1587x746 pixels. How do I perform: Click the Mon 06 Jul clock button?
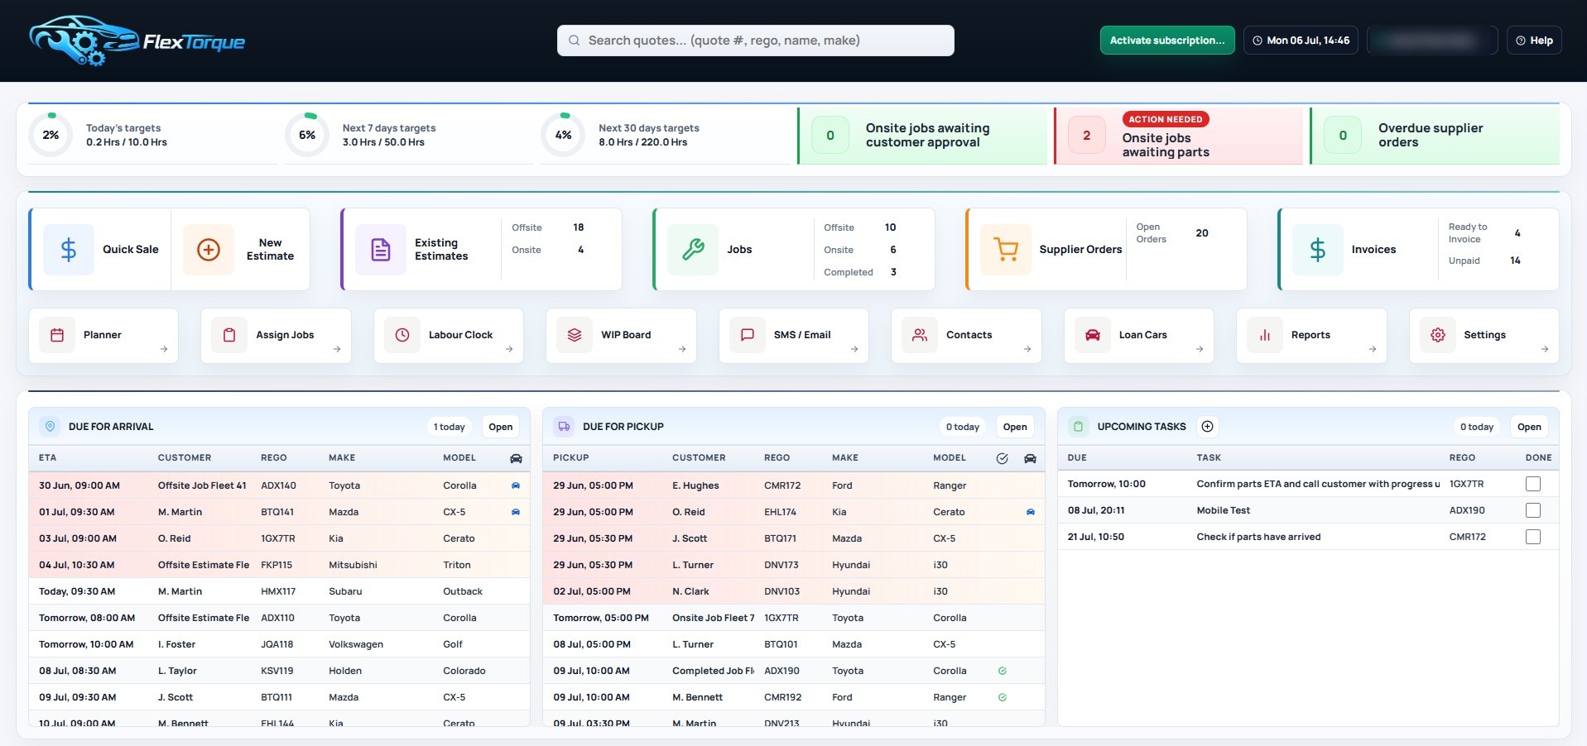1301,41
